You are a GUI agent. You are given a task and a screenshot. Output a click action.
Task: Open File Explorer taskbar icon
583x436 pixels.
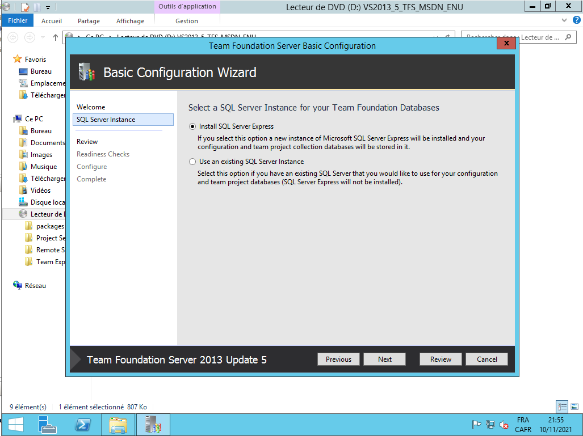click(118, 424)
